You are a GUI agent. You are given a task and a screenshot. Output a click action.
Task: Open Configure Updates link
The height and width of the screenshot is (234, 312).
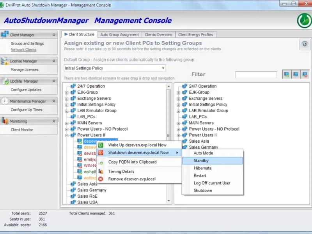(x=26, y=90)
